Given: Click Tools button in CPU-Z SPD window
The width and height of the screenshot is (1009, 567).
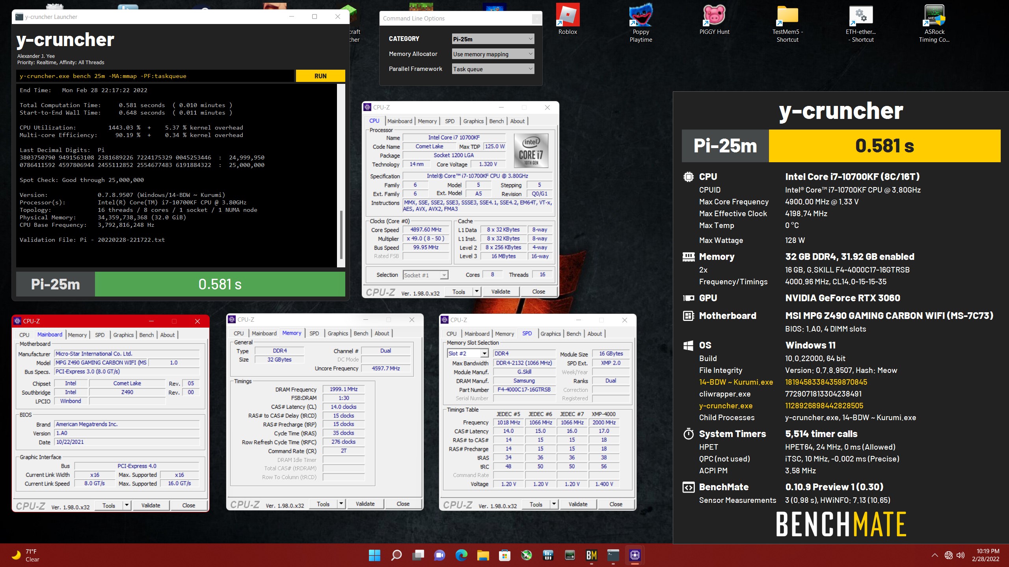Looking at the screenshot, I should point(536,504).
